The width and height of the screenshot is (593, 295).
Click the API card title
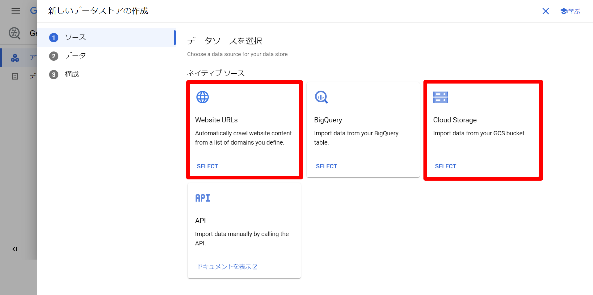pos(200,221)
